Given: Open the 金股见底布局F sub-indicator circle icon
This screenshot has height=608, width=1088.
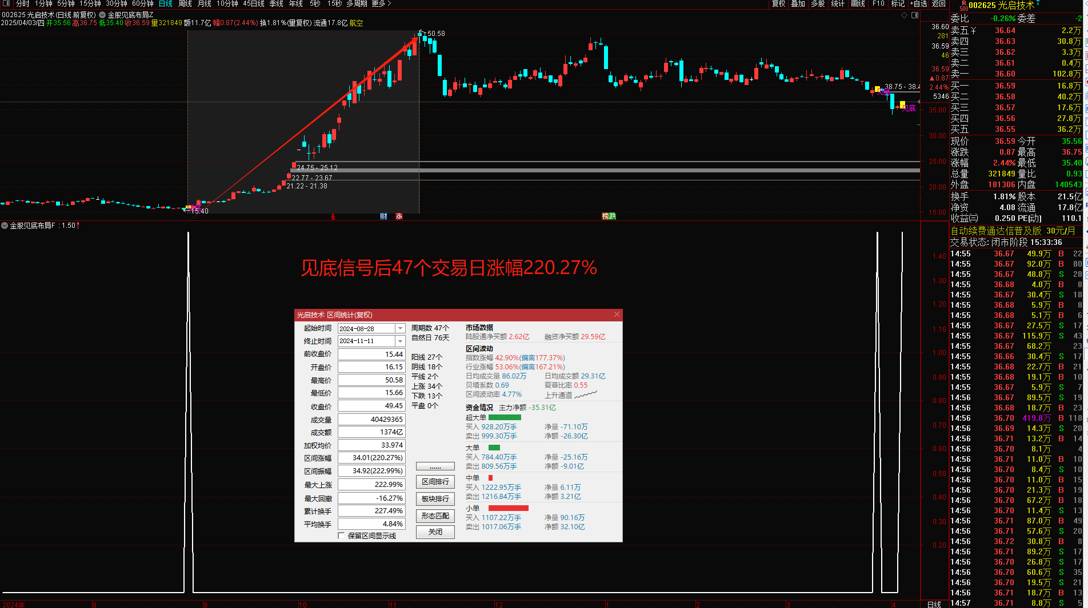Looking at the screenshot, I should (x=5, y=226).
